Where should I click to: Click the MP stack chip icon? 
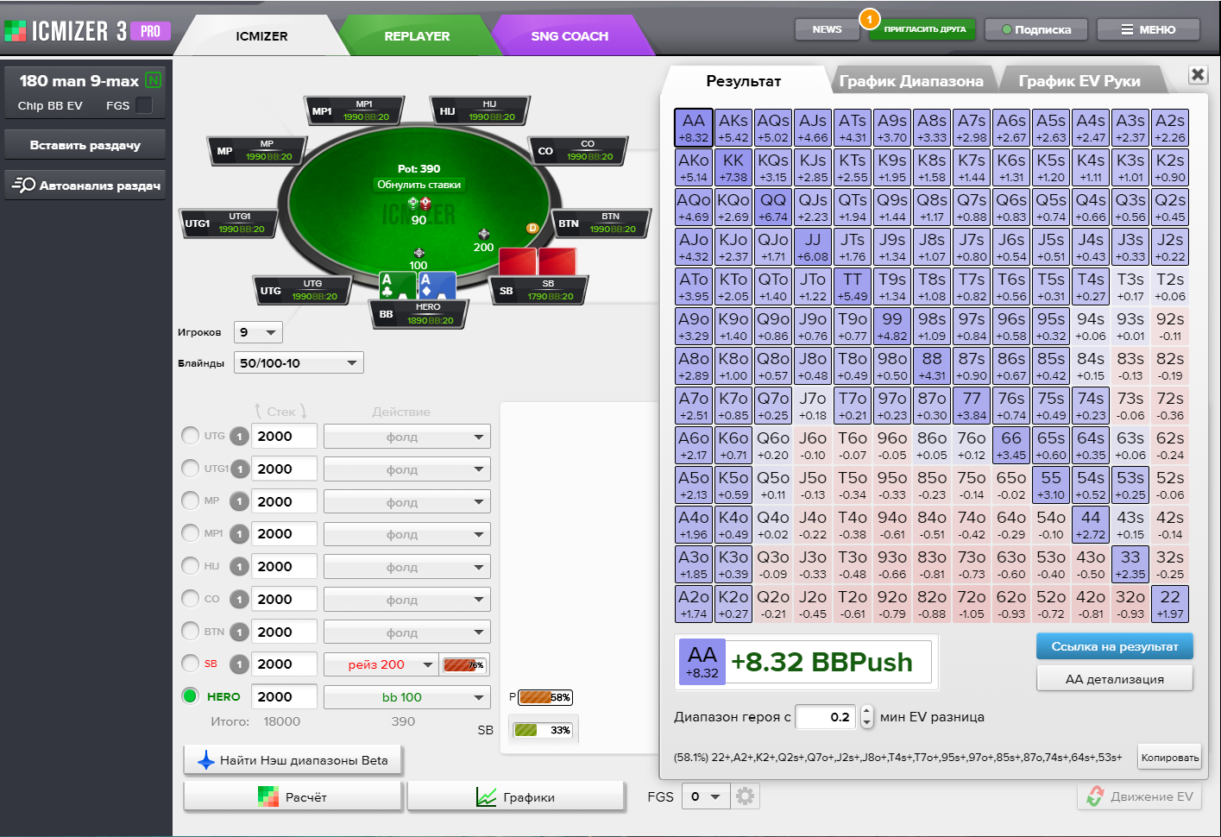pos(240,502)
